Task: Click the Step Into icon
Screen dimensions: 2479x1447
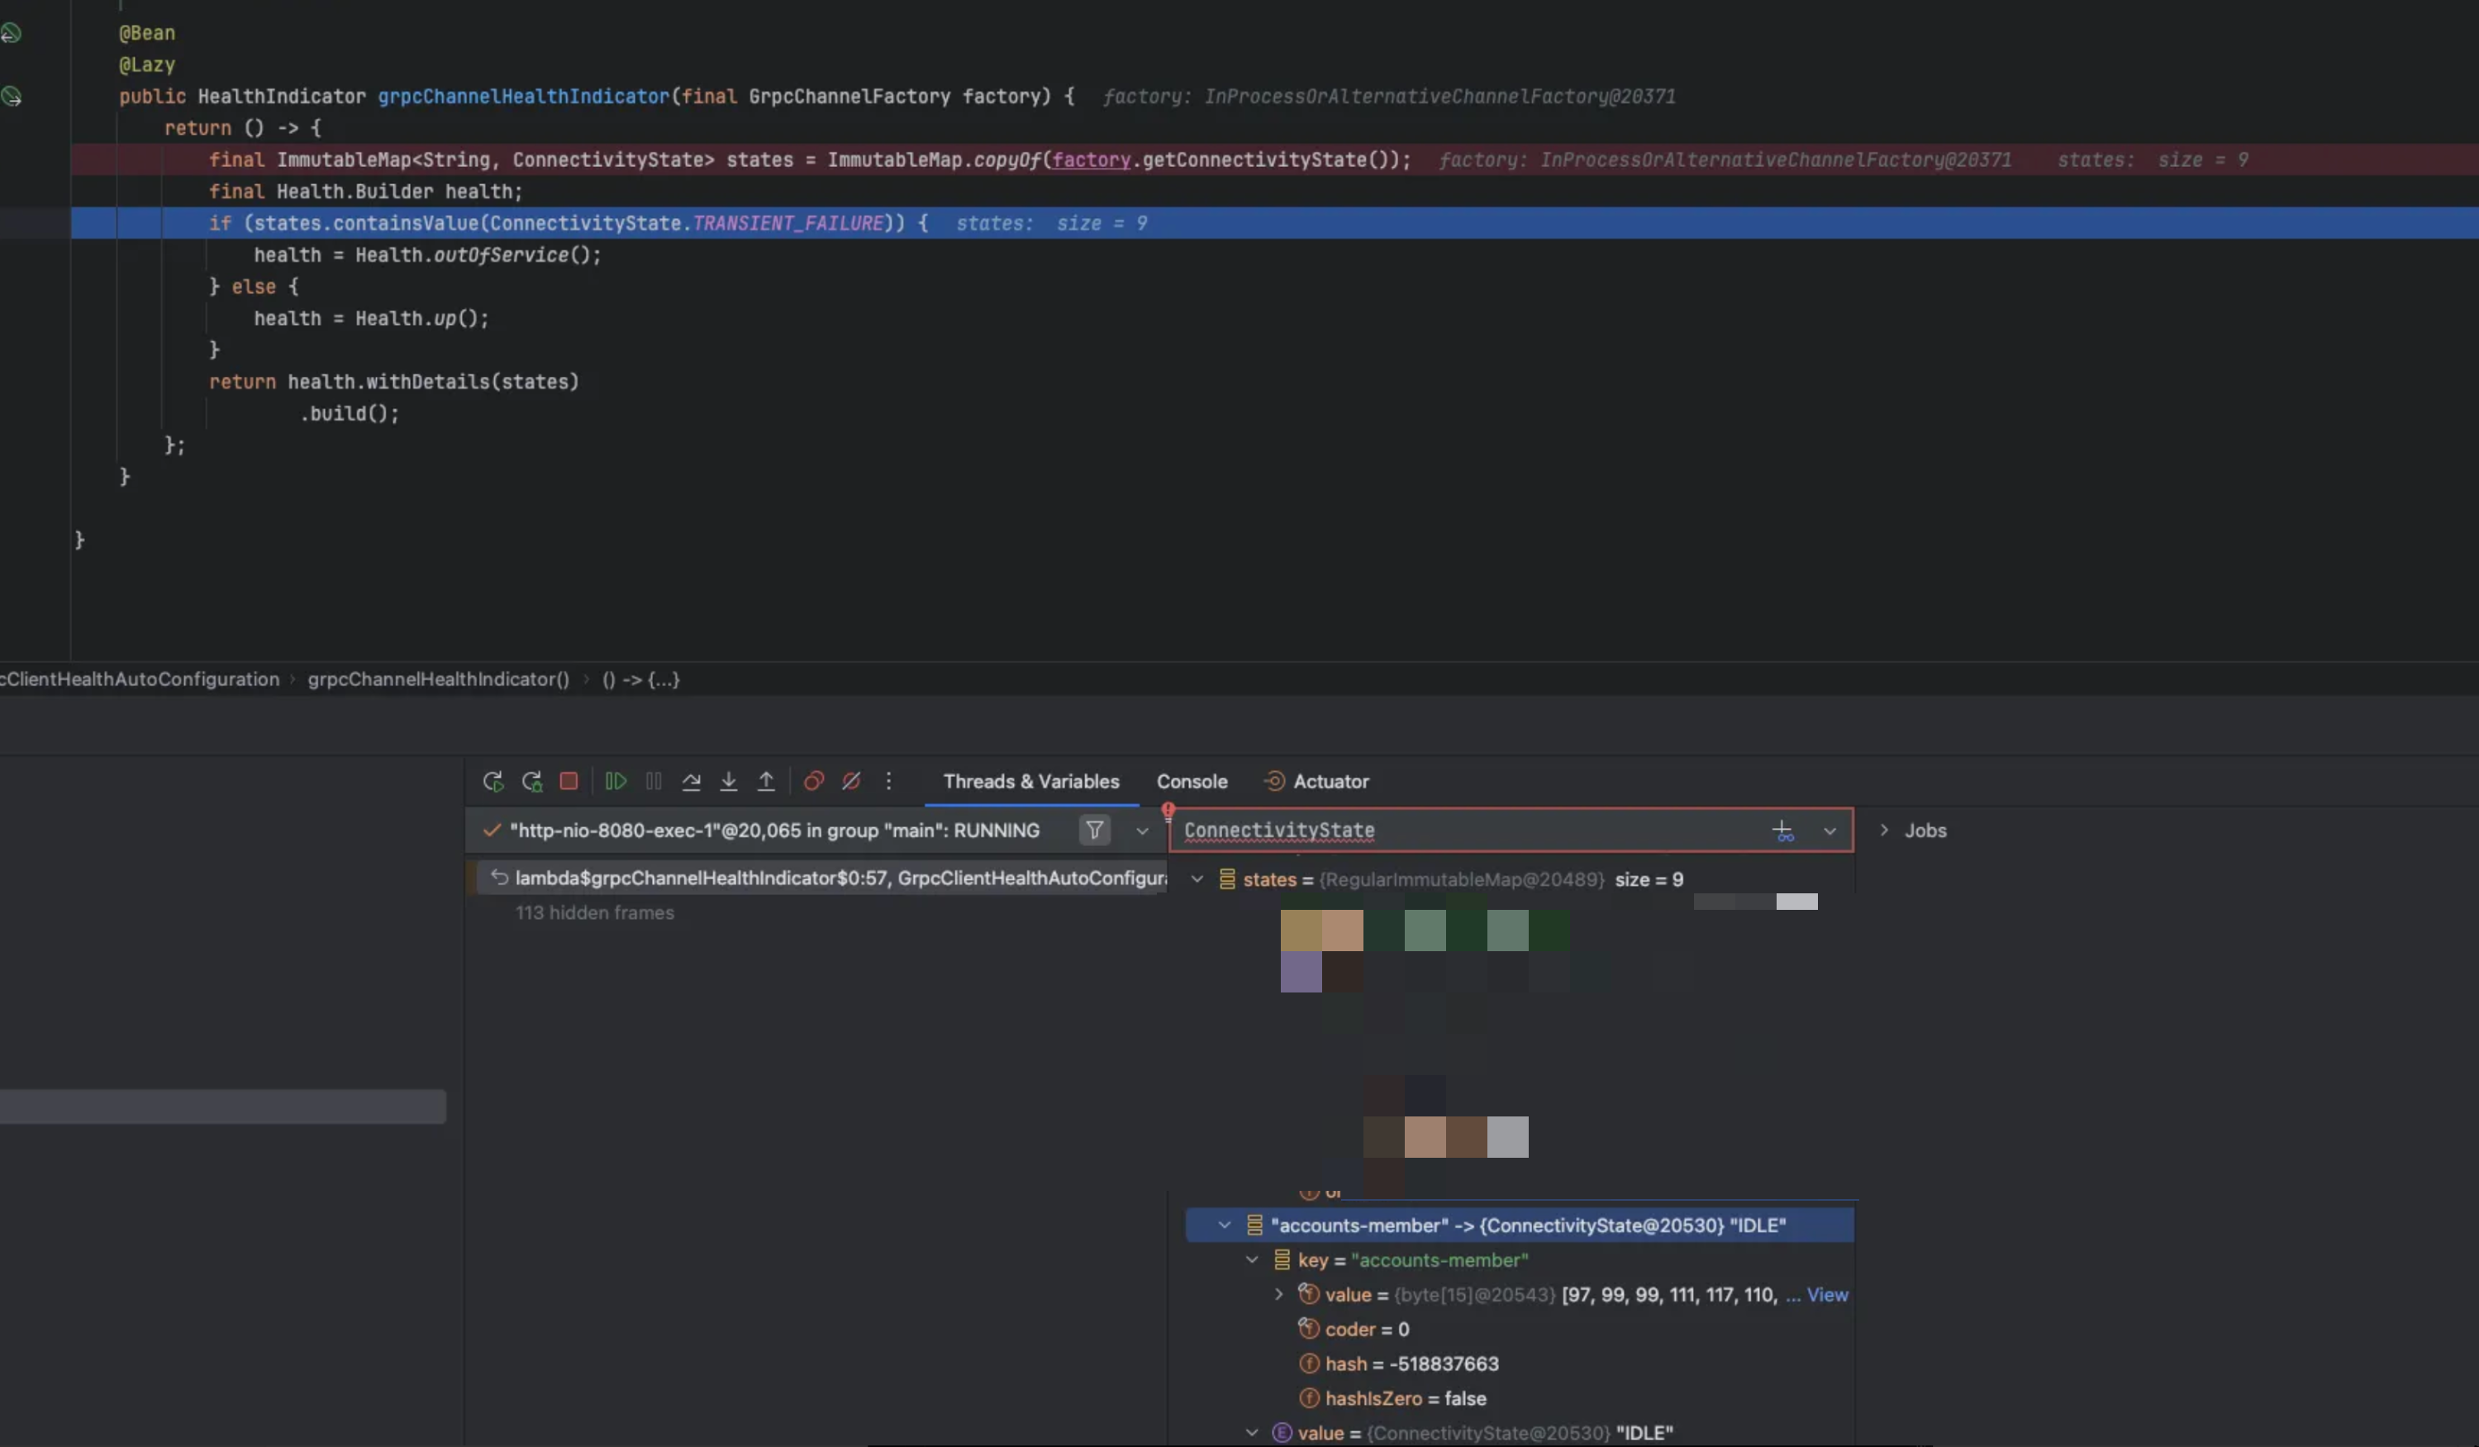Action: 728,781
